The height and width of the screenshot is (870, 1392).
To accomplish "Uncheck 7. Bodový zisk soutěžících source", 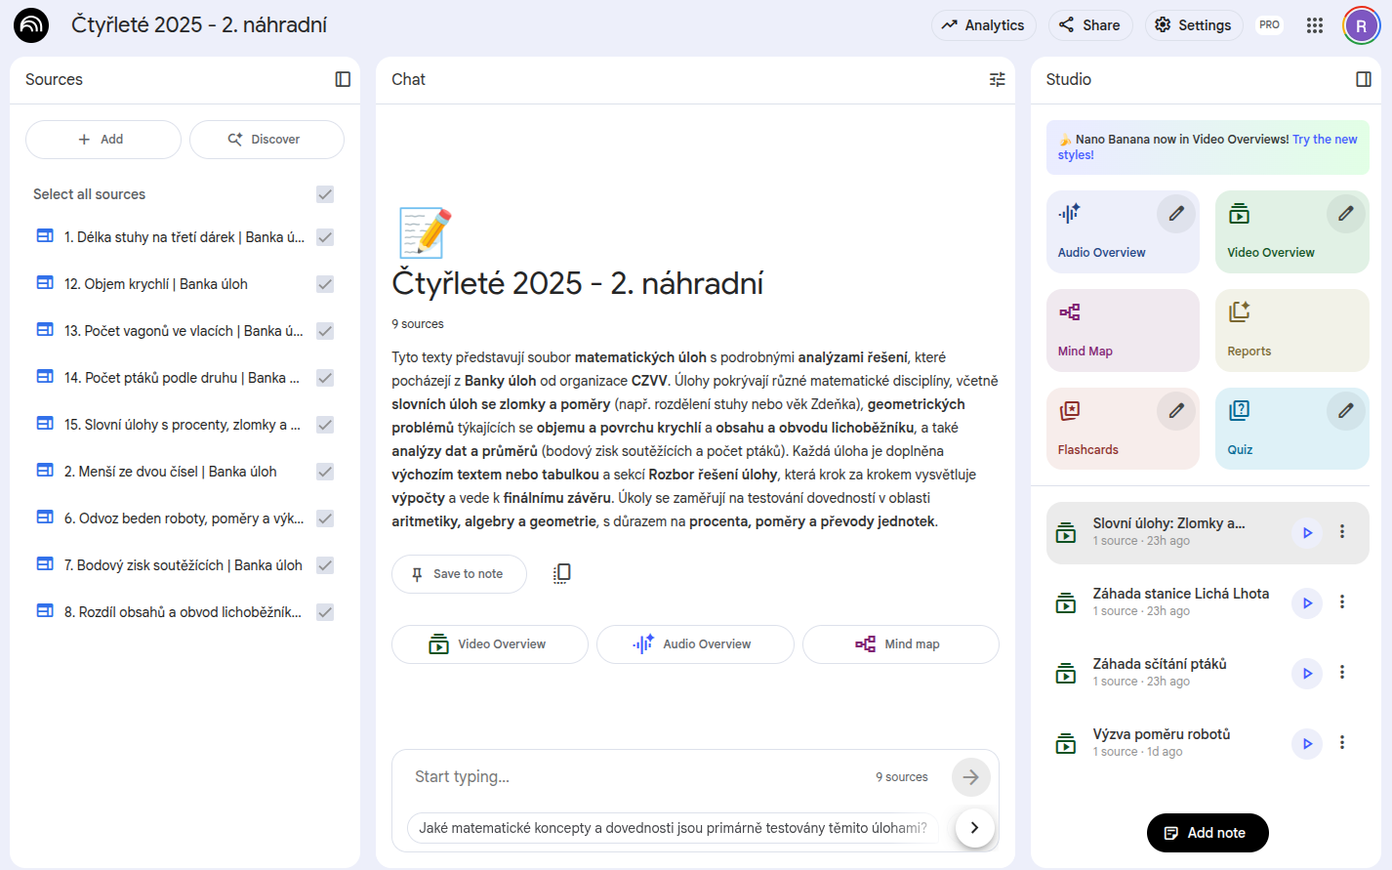I will click(325, 565).
